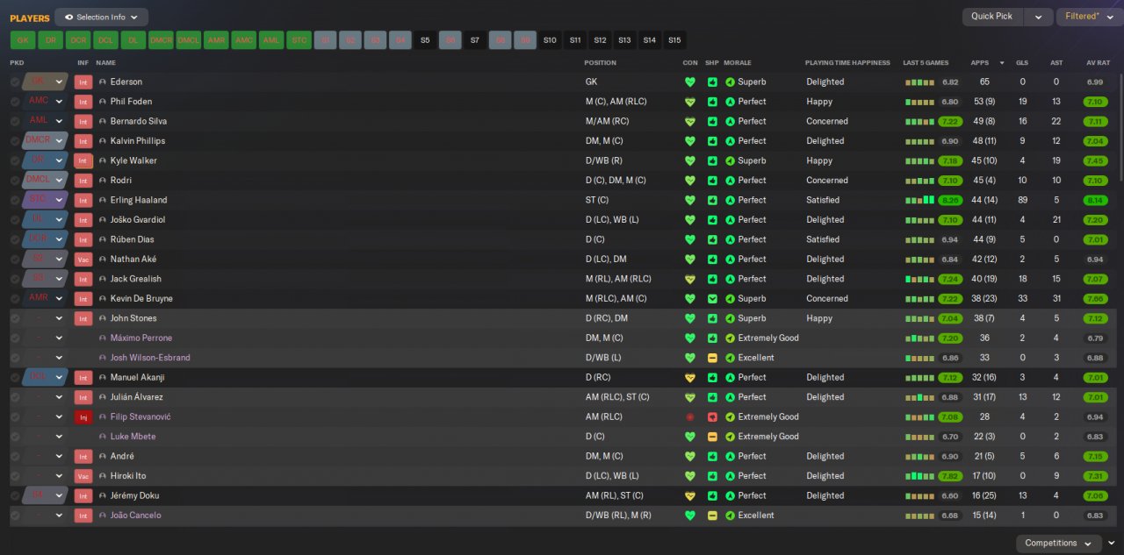Click the person icon beside Rodri's name
Screen dimensions: 1124x555
point(103,181)
